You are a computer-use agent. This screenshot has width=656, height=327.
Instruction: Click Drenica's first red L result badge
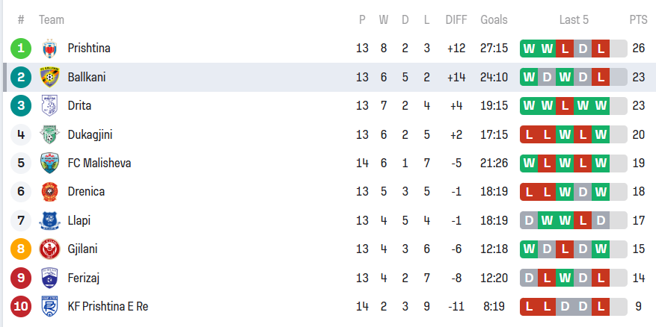click(x=530, y=191)
